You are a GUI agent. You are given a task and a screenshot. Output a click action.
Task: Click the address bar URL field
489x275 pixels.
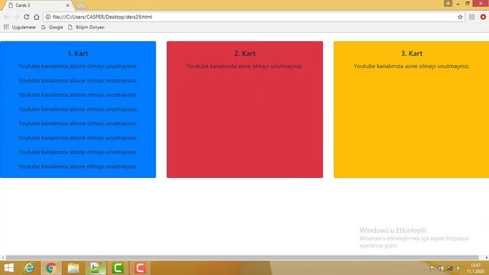[253, 17]
